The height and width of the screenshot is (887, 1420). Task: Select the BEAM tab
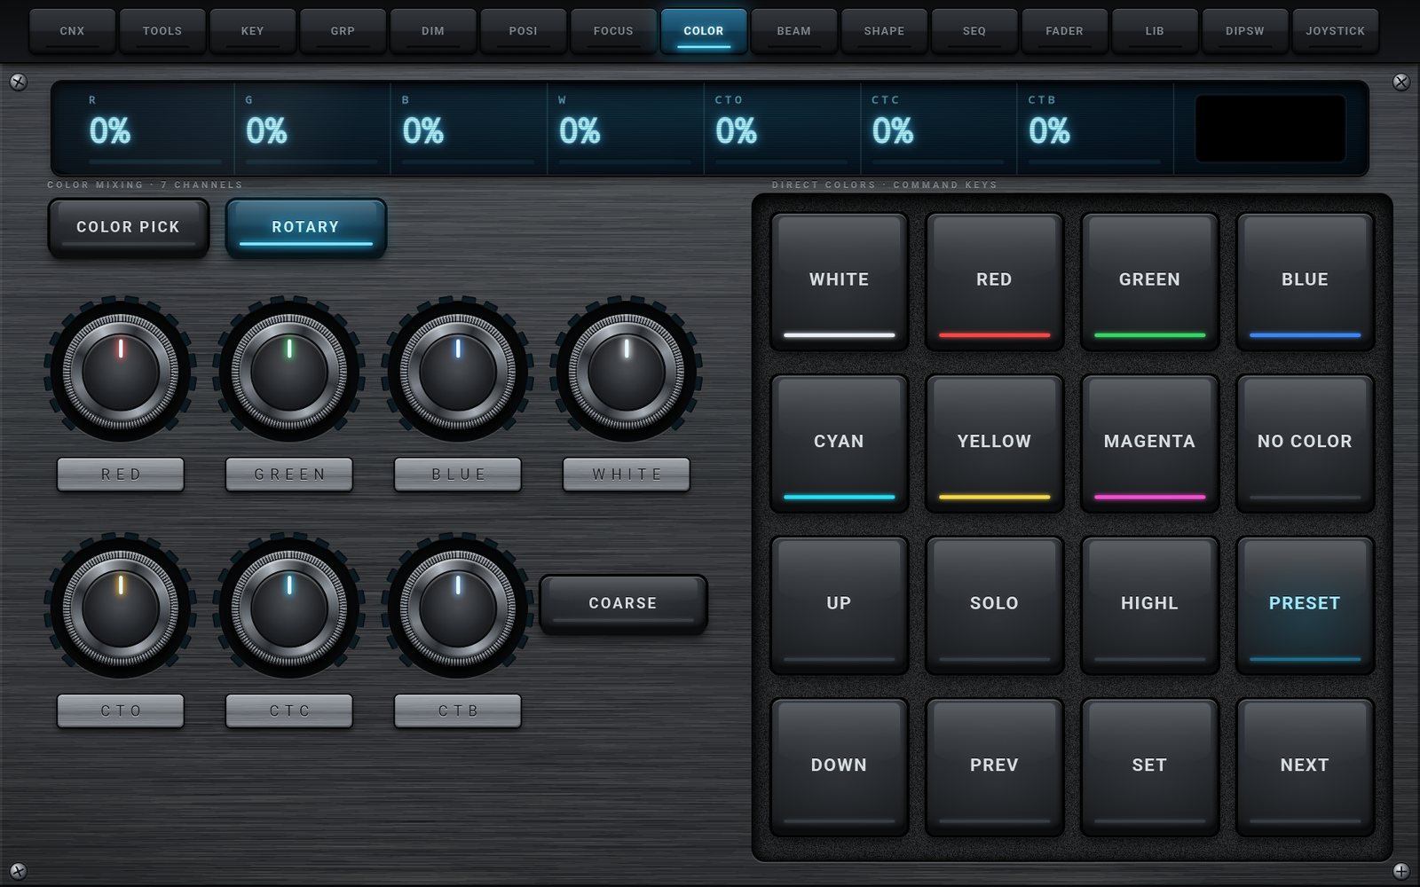point(793,30)
